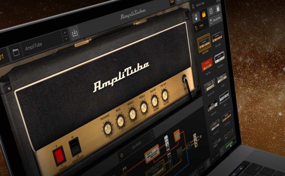
Task: Click the Bass knob on amp
Action: [120, 121]
